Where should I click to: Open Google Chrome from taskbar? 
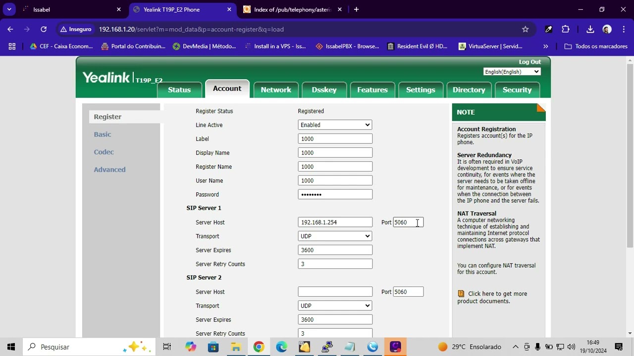[x=259, y=347]
